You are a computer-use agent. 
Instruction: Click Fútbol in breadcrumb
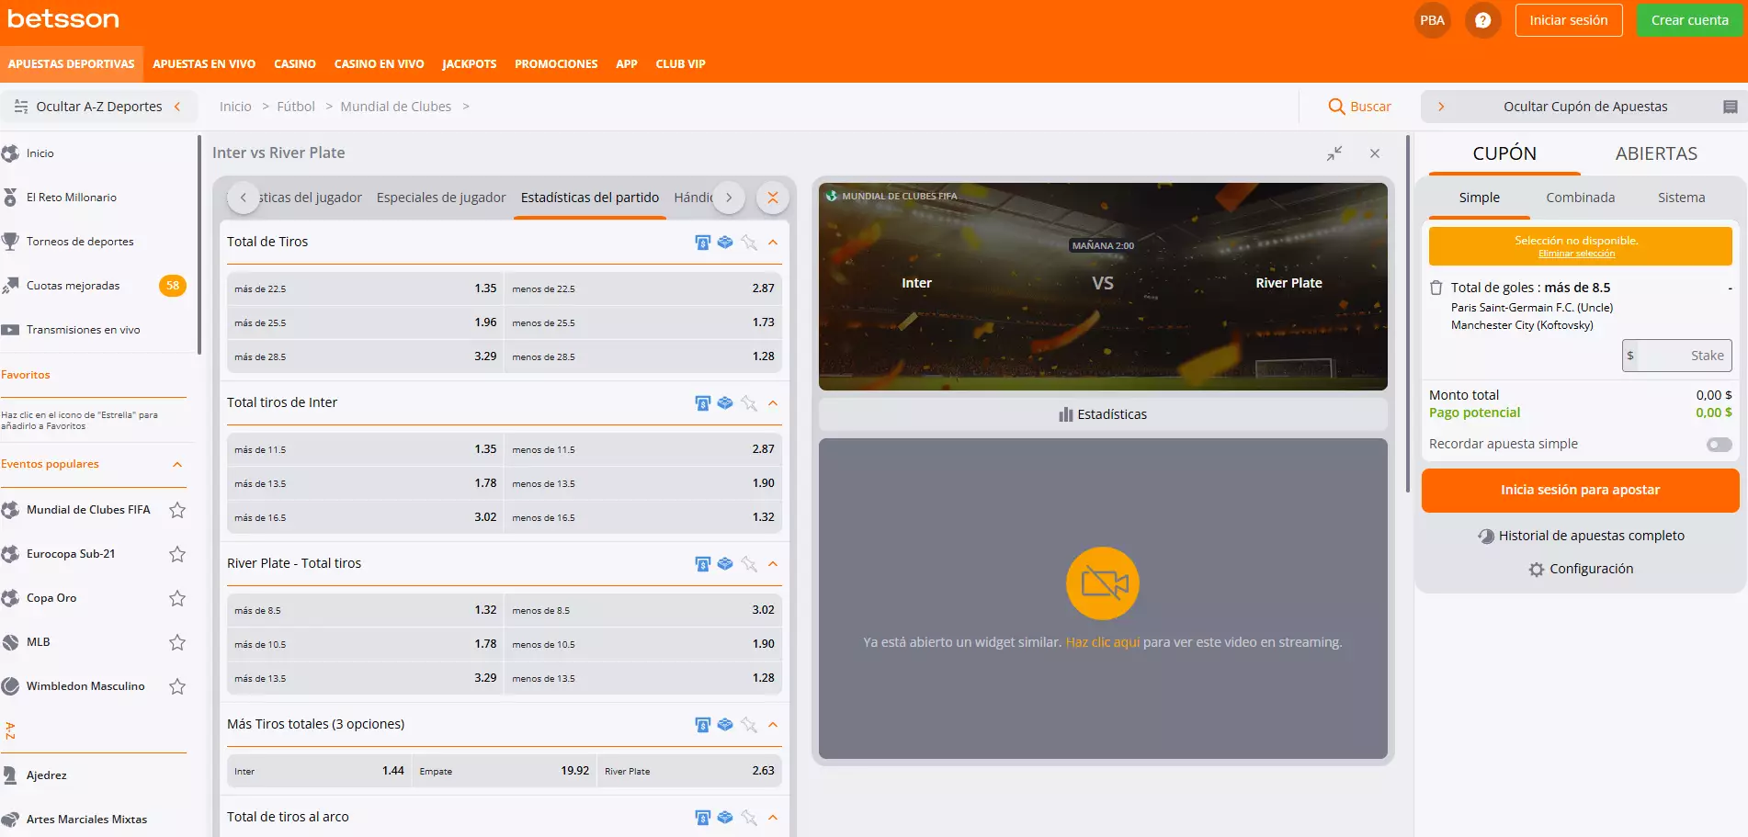pos(296,107)
